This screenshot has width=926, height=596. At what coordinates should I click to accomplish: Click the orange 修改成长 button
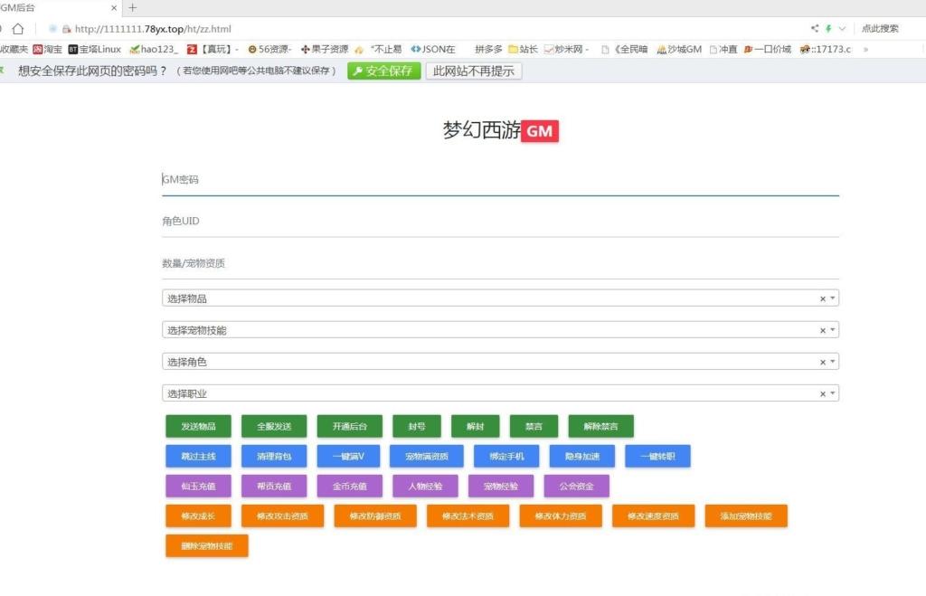(198, 516)
